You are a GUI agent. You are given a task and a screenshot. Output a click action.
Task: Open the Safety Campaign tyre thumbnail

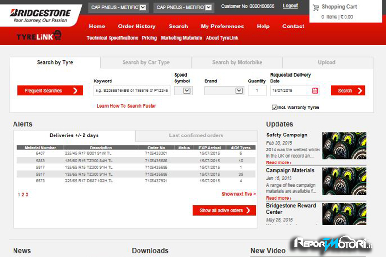pyautogui.click(x=344, y=146)
